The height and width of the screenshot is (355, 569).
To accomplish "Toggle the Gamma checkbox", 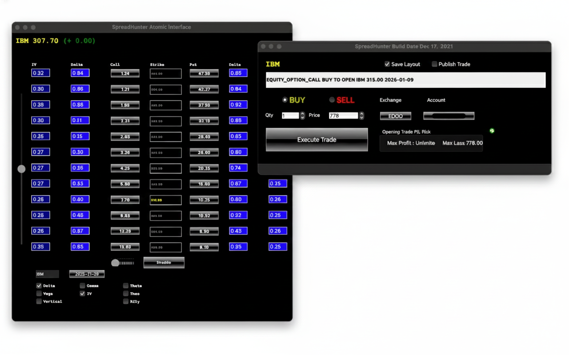I will (83, 286).
